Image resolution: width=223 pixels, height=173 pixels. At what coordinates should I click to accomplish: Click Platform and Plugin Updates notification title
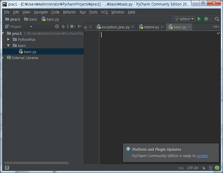tap(157, 149)
